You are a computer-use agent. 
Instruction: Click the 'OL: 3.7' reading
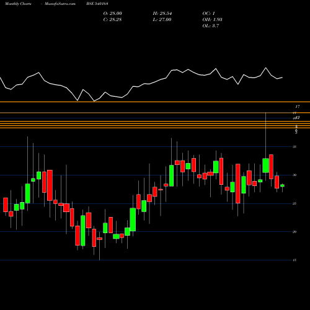point(211,26)
